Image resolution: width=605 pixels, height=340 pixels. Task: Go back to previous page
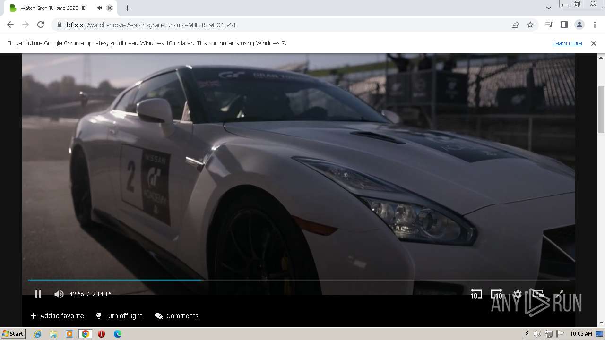pos(10,25)
